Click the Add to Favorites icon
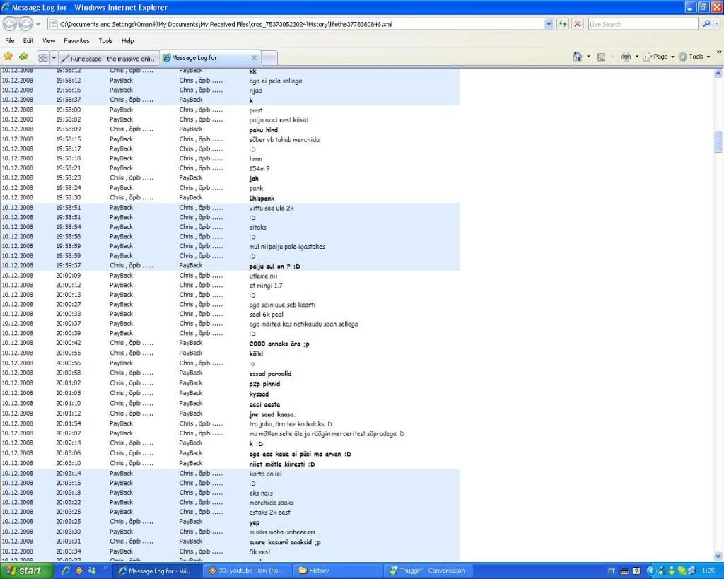The height and width of the screenshot is (579, 724). pos(23,57)
